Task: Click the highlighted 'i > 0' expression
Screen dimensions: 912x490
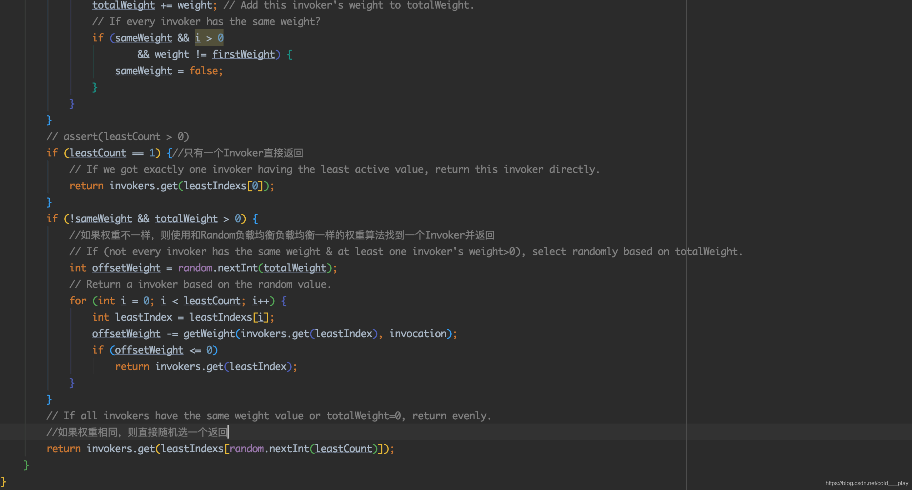Action: coord(209,38)
